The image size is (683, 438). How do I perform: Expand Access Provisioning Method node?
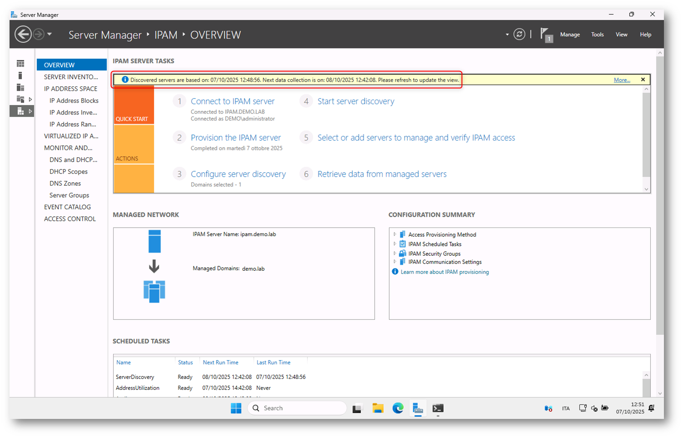click(395, 234)
